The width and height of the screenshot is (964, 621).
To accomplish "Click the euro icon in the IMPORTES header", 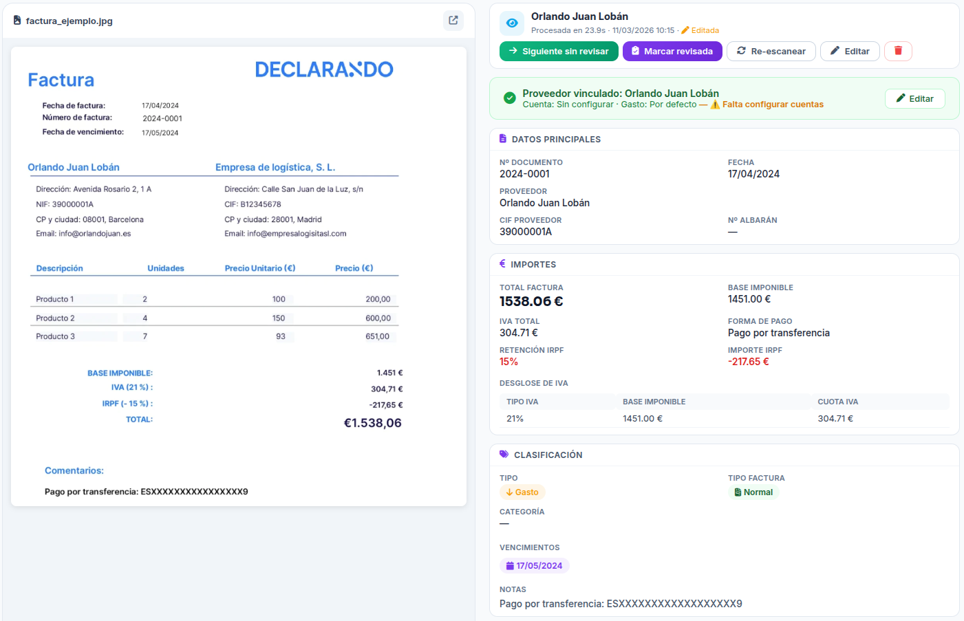I will (502, 264).
